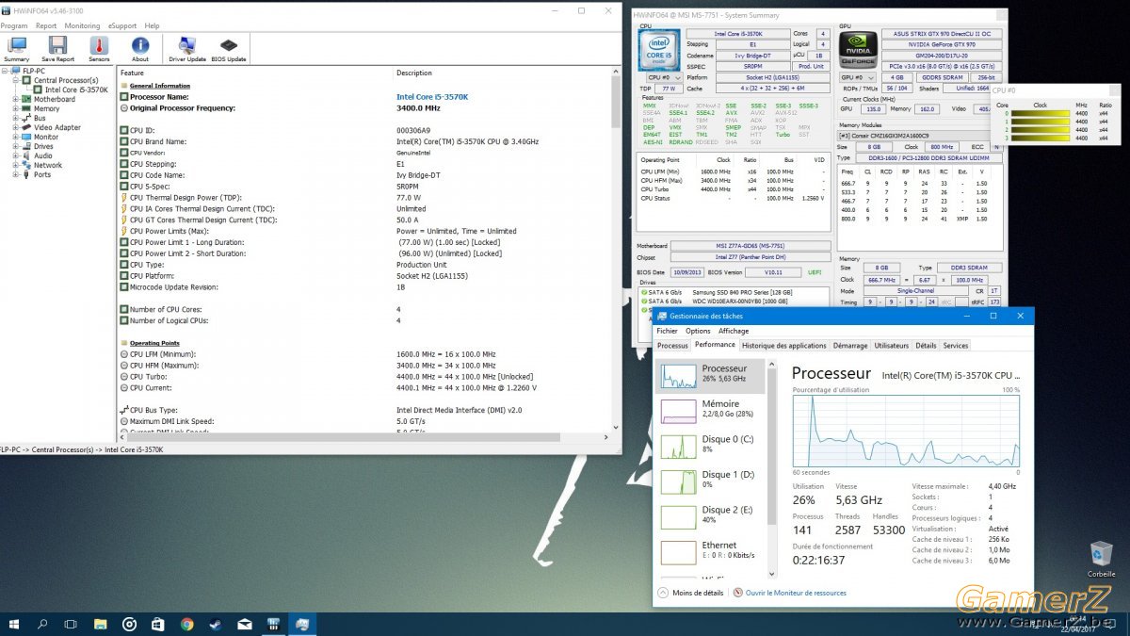Click the Core 3 clock bar in CPU #0 window
The width and height of the screenshot is (1130, 636).
(1041, 139)
